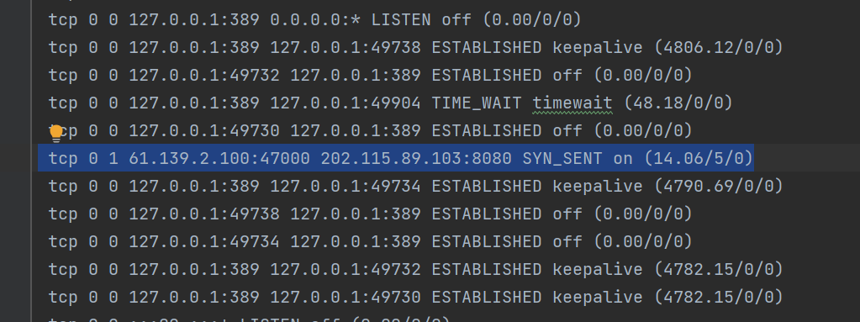Click the address 202.115.89.103:8080

click(416, 159)
